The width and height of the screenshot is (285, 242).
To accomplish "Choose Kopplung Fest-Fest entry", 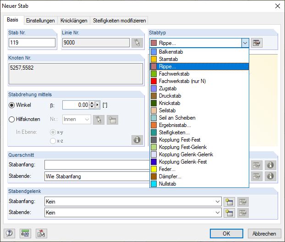I will pos(199,140).
